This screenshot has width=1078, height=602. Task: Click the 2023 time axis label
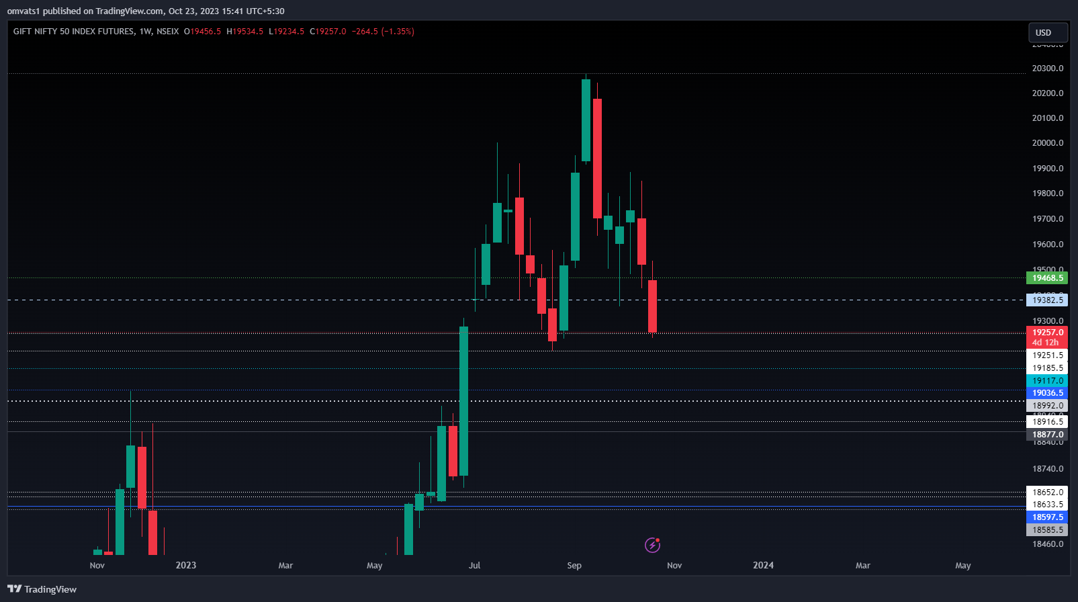click(186, 565)
